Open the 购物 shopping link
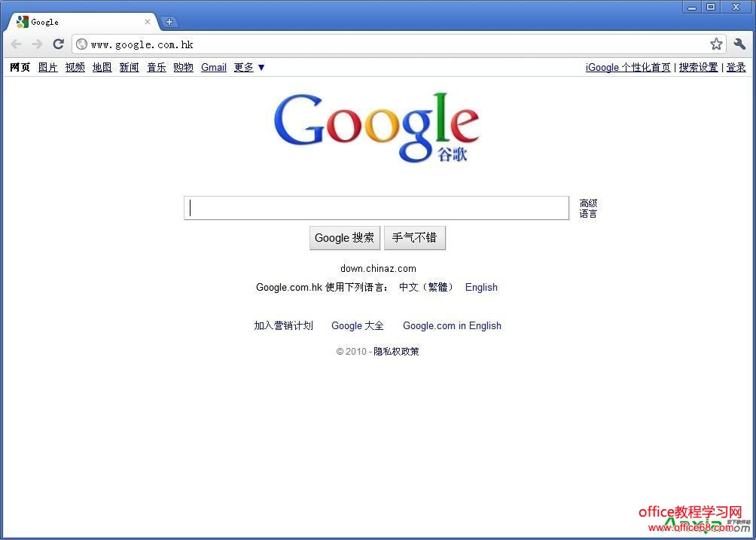 pos(183,68)
